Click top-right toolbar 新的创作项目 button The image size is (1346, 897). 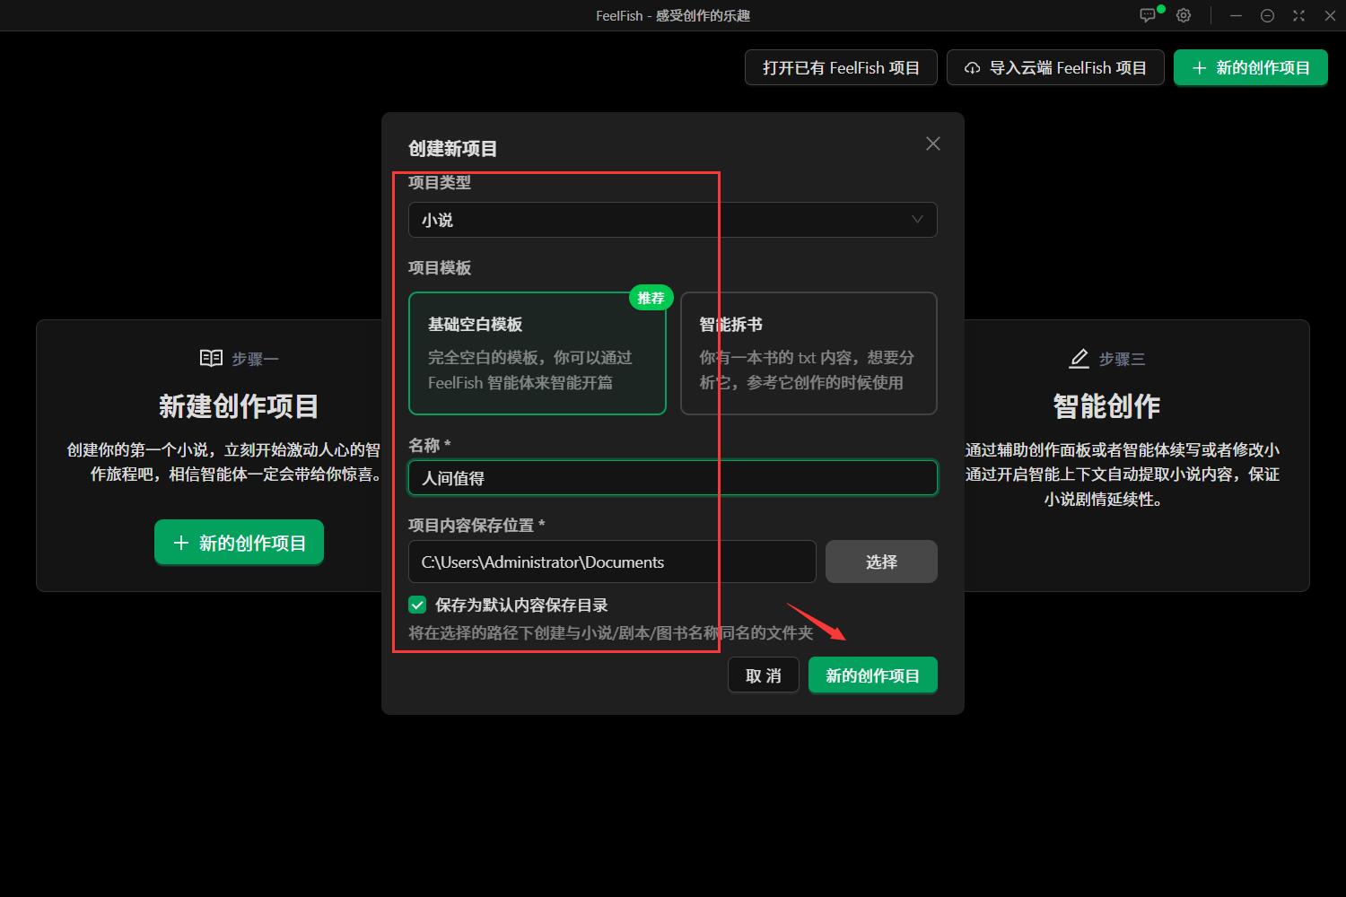coord(1251,67)
